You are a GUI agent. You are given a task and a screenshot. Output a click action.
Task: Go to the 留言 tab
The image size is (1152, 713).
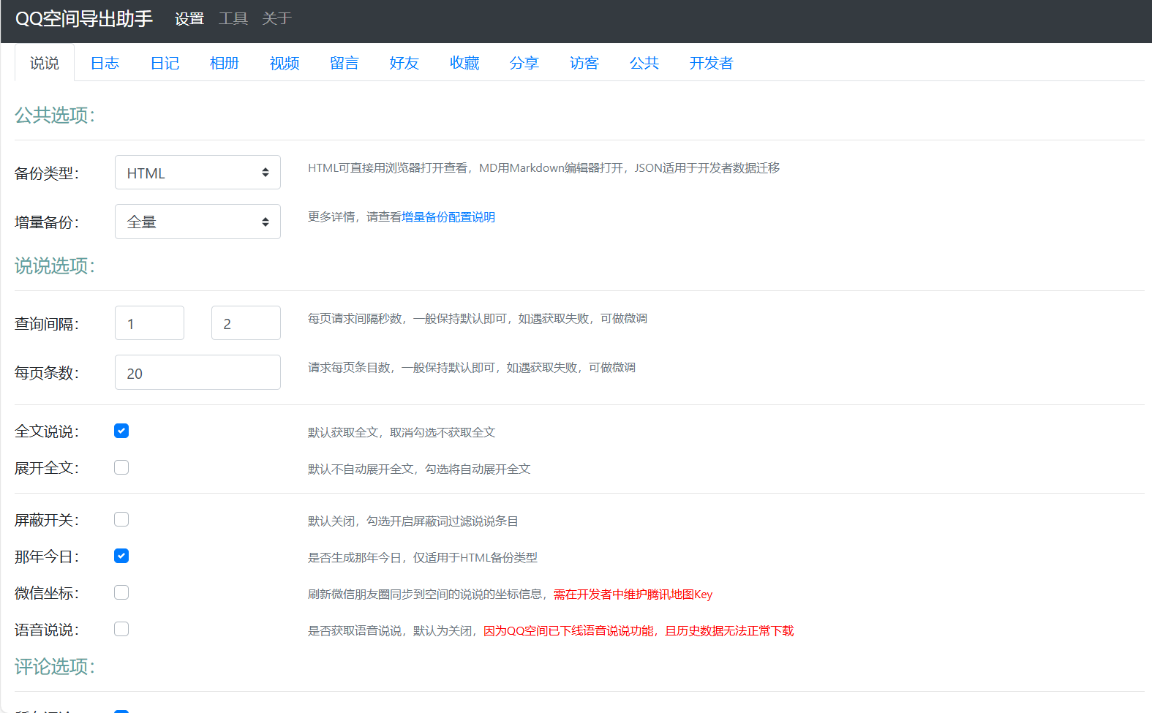(345, 63)
